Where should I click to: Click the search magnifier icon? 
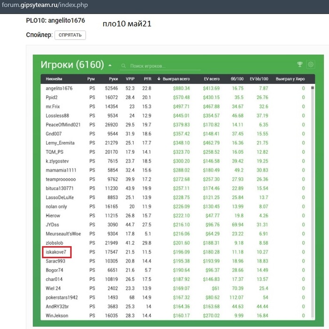(124, 66)
